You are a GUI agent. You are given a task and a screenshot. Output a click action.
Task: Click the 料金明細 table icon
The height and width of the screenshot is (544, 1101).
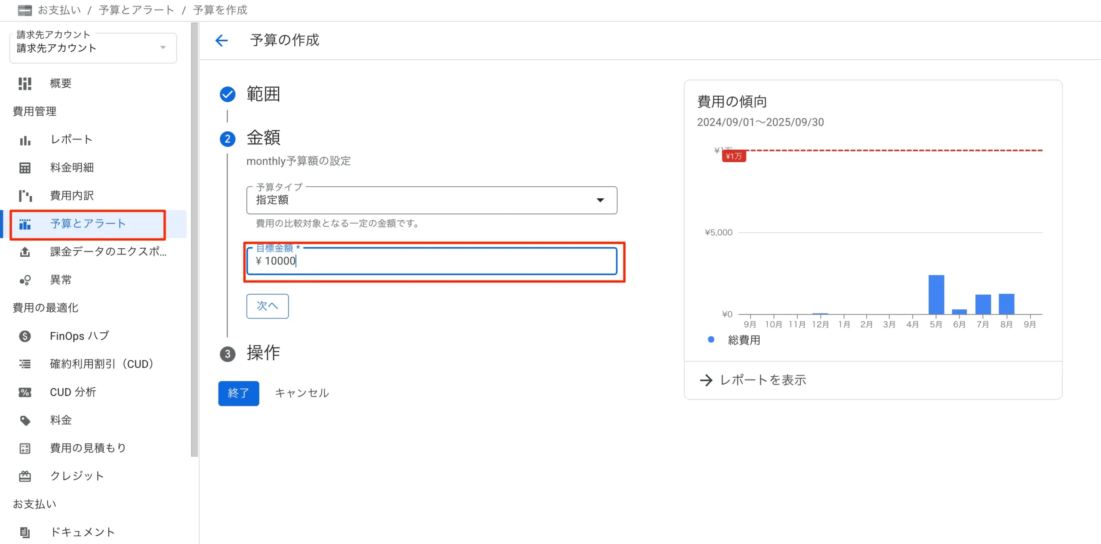tap(25, 168)
